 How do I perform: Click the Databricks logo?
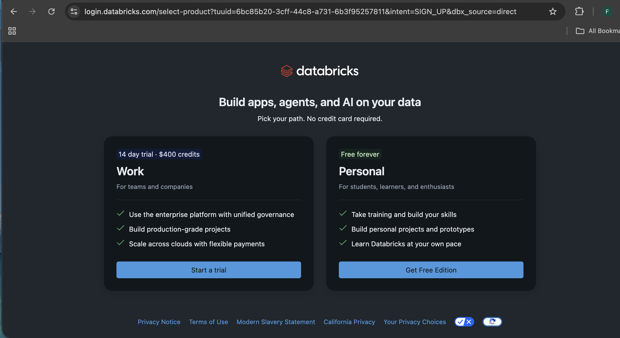point(320,71)
